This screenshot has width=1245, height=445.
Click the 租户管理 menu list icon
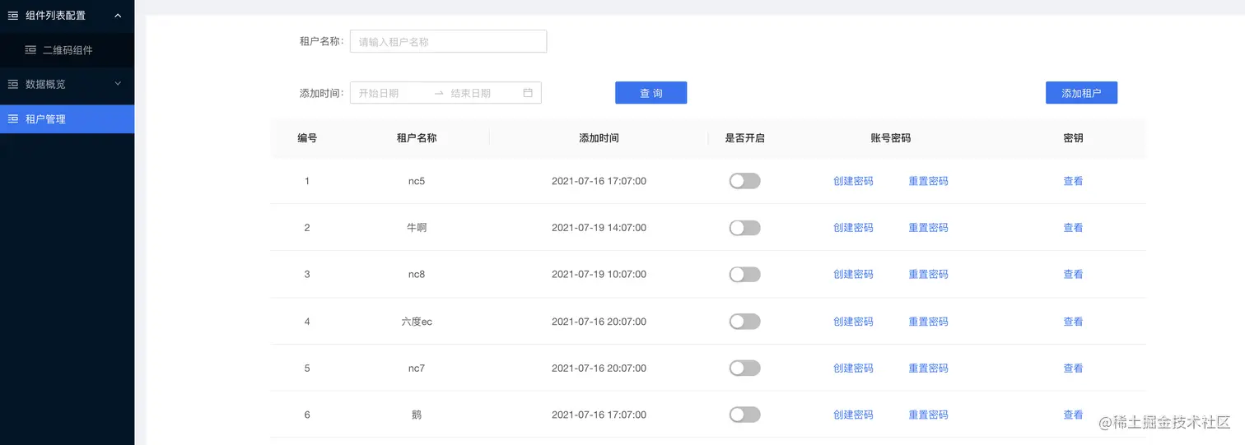click(x=13, y=119)
